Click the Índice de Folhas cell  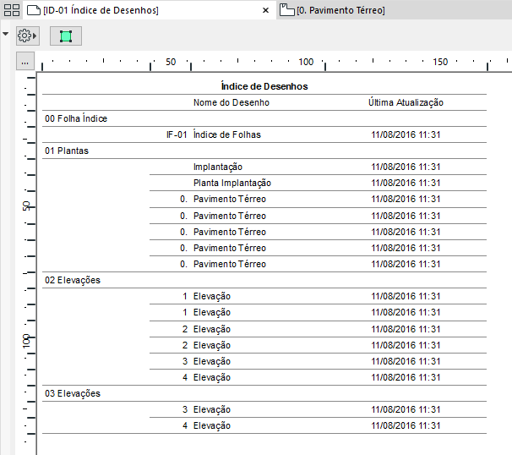click(x=227, y=134)
